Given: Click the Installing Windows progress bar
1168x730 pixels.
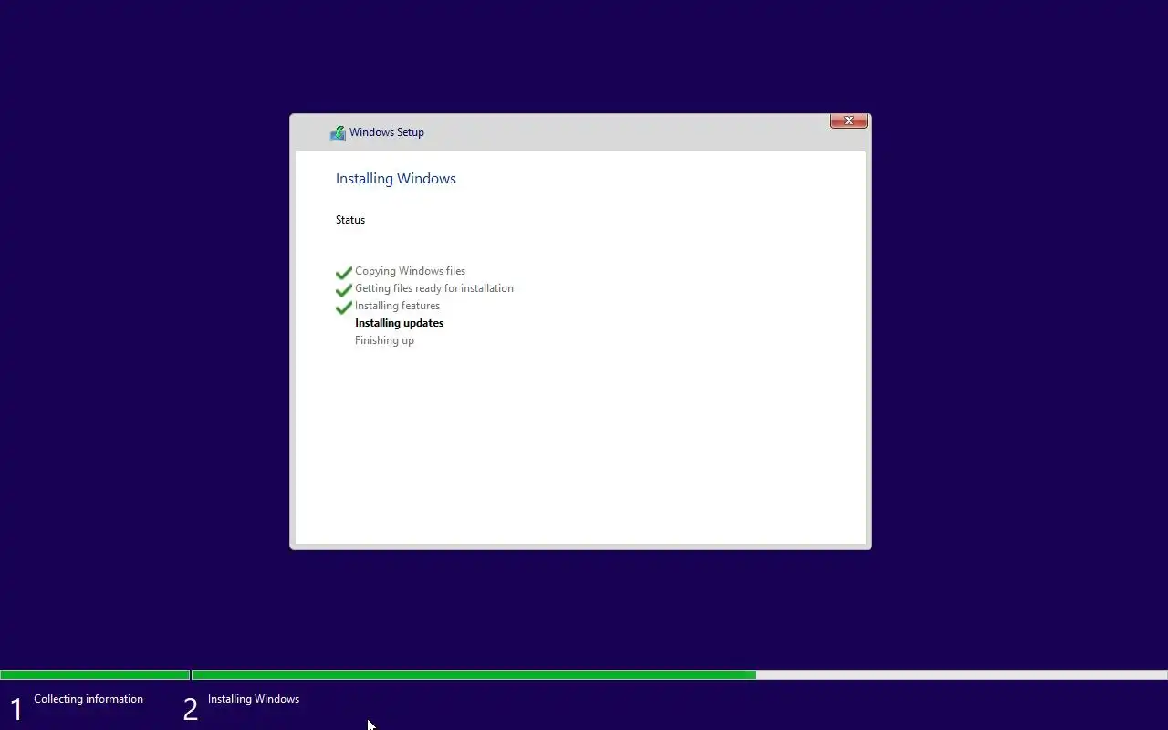Looking at the screenshot, I should pos(680,675).
